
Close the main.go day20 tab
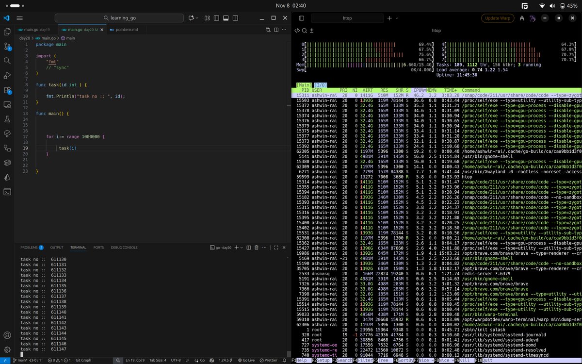coord(103,30)
